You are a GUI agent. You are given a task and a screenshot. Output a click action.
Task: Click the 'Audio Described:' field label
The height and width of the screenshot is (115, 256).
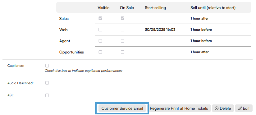click(x=21, y=83)
